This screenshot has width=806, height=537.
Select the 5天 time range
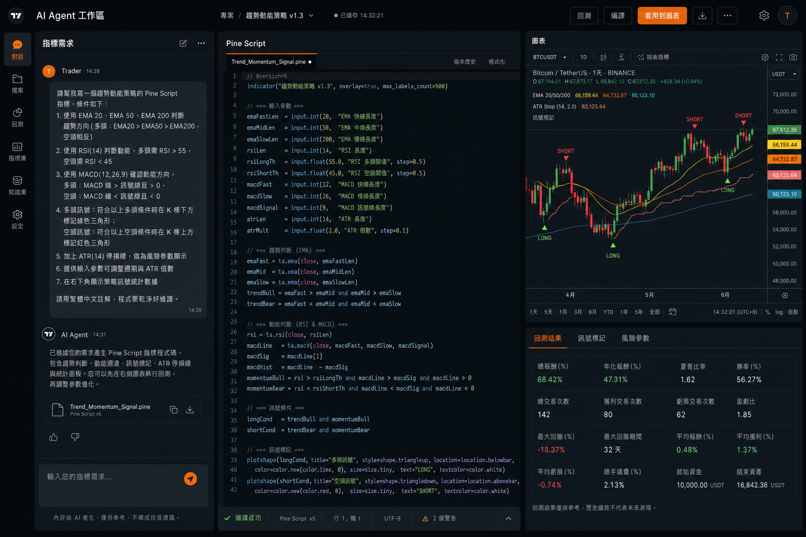coord(548,312)
